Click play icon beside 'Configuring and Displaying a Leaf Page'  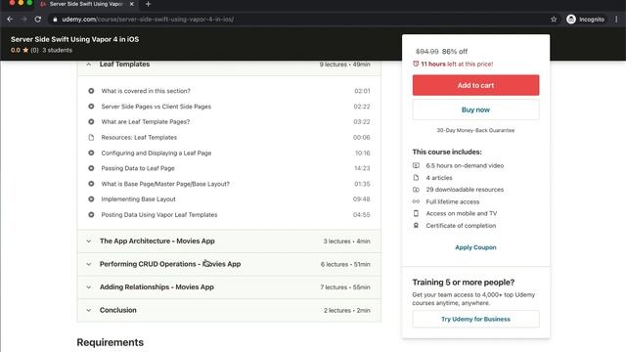(91, 153)
